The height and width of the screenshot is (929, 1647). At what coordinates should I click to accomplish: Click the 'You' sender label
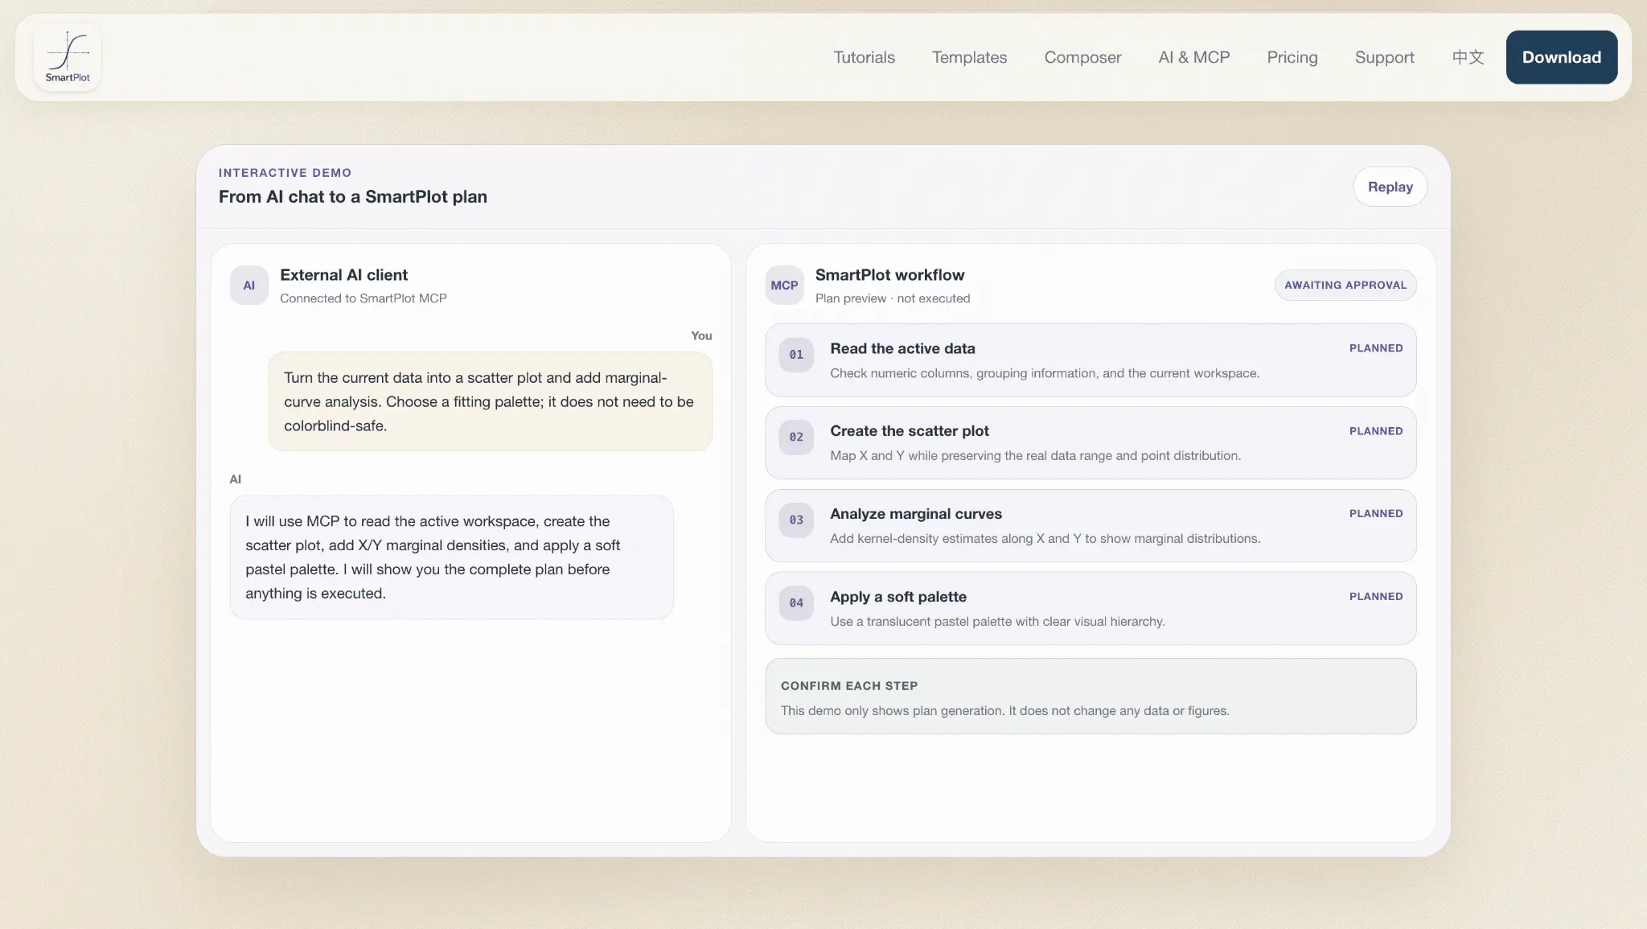point(701,336)
